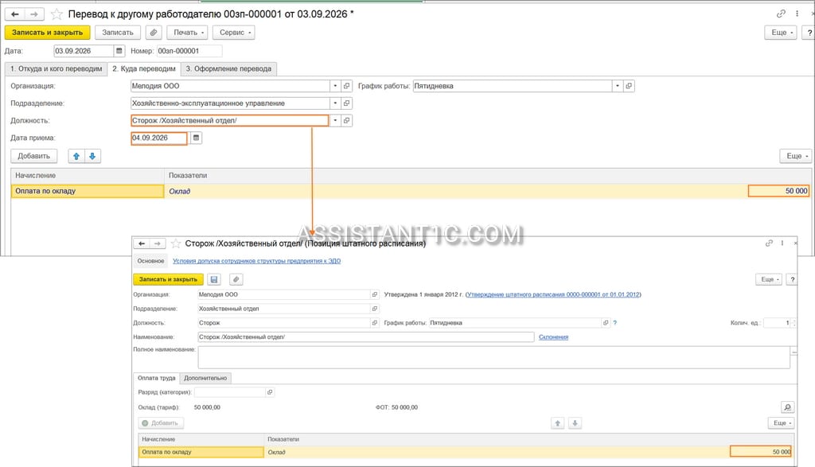Select the Дополнительно tab
The image size is (815, 467).
coord(205,378)
